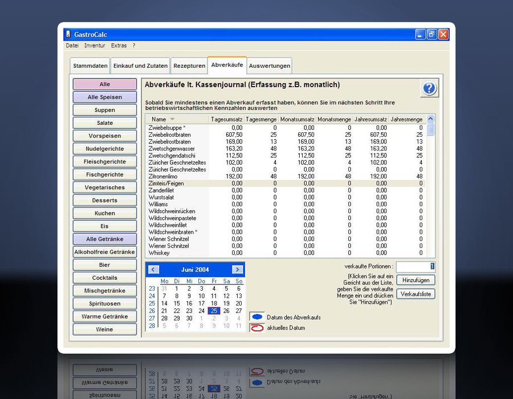Show the Vegetarisches category
Screen dimensions: 513x399
pos(105,188)
